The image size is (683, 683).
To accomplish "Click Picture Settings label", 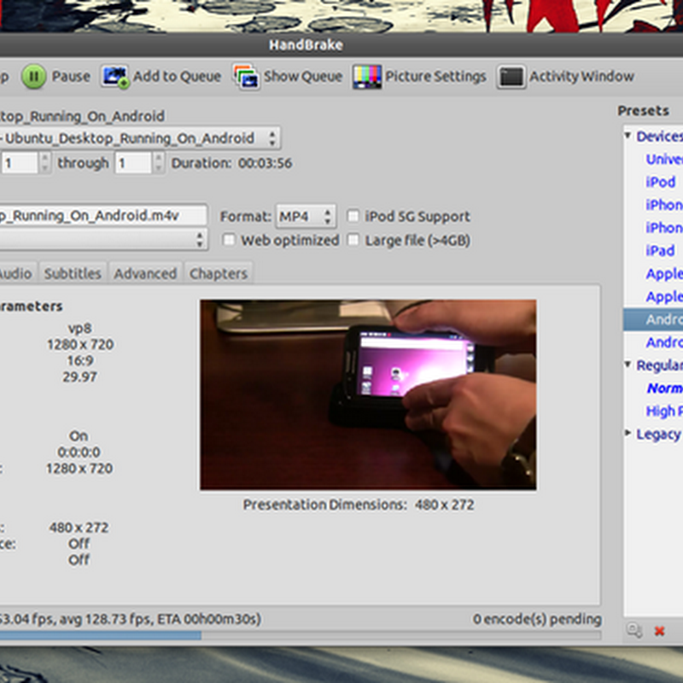I will [x=435, y=76].
